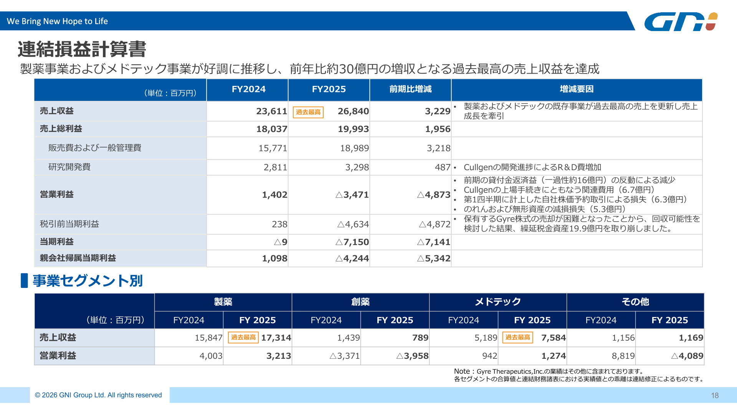Click the 過去最高 badge beside 26,840
The width and height of the screenshot is (737, 414).
308,112
